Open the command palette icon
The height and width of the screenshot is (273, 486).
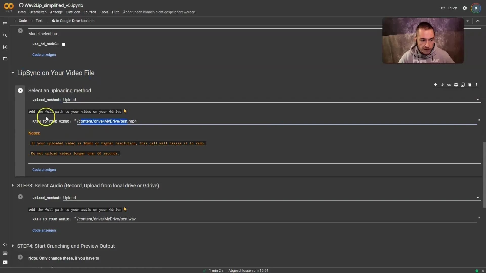5,253
